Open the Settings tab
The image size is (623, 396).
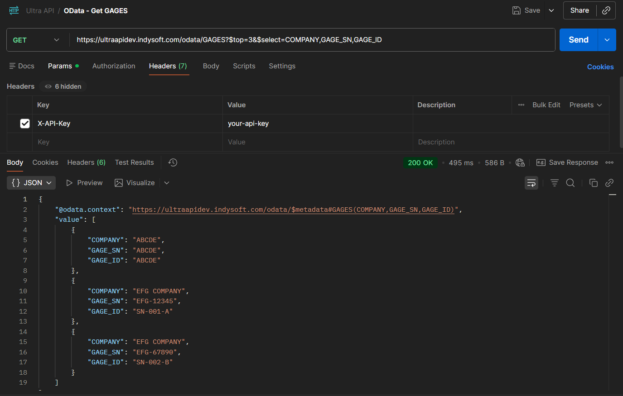click(x=282, y=66)
